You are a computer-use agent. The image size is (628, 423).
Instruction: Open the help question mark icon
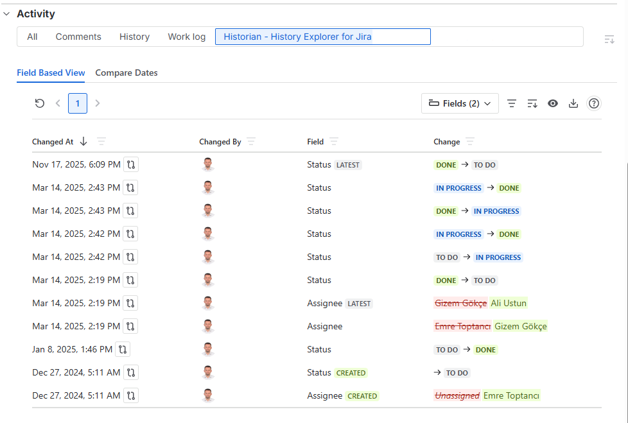[x=594, y=103]
